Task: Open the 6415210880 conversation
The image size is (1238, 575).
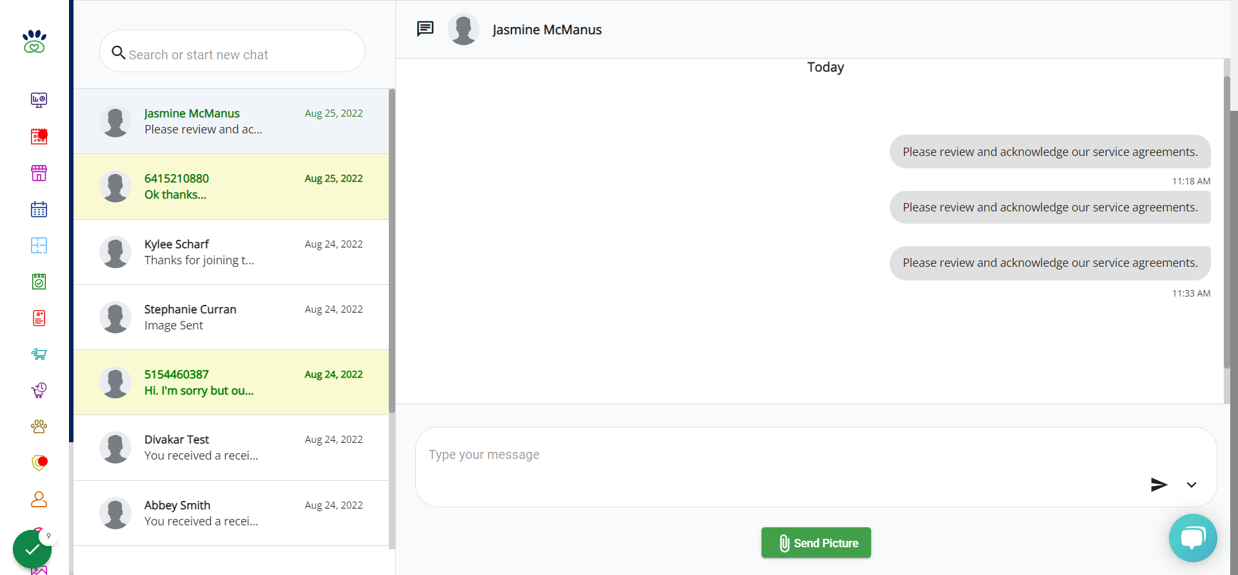Action: [x=231, y=187]
